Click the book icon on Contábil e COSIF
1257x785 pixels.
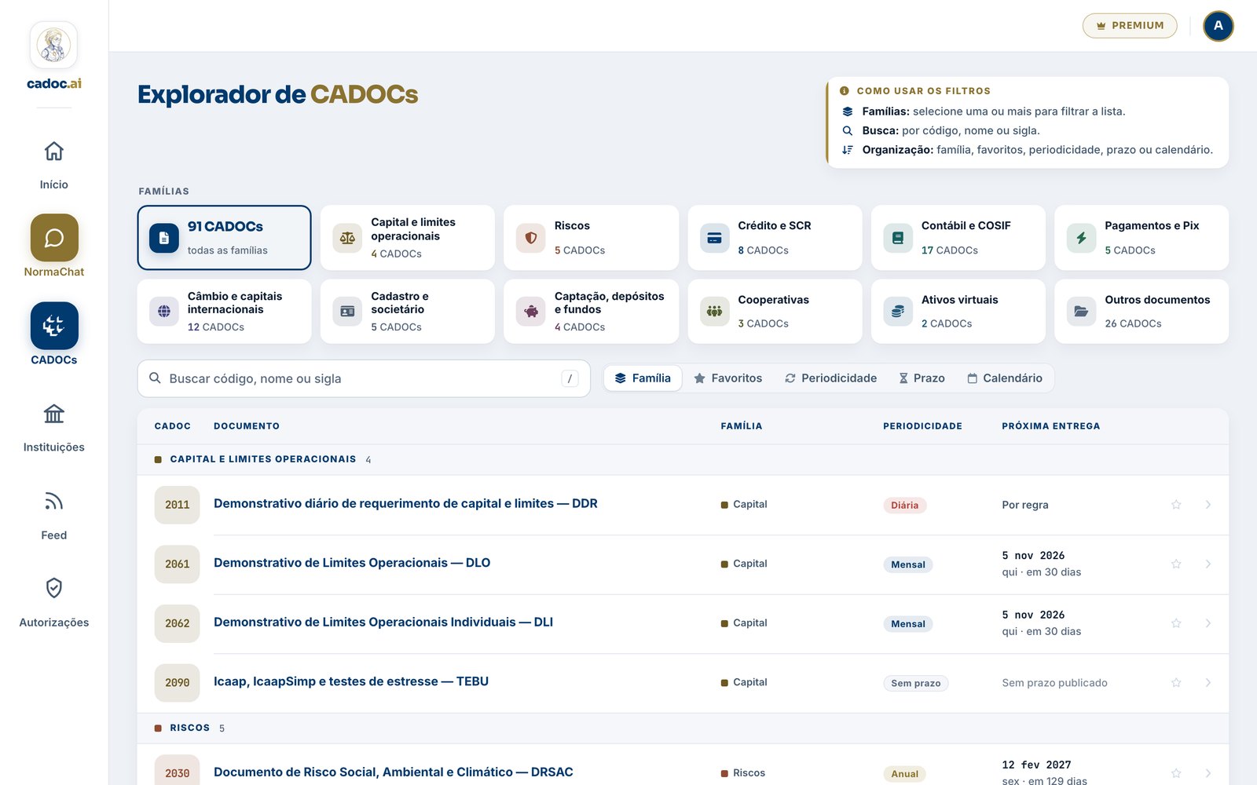(x=898, y=238)
